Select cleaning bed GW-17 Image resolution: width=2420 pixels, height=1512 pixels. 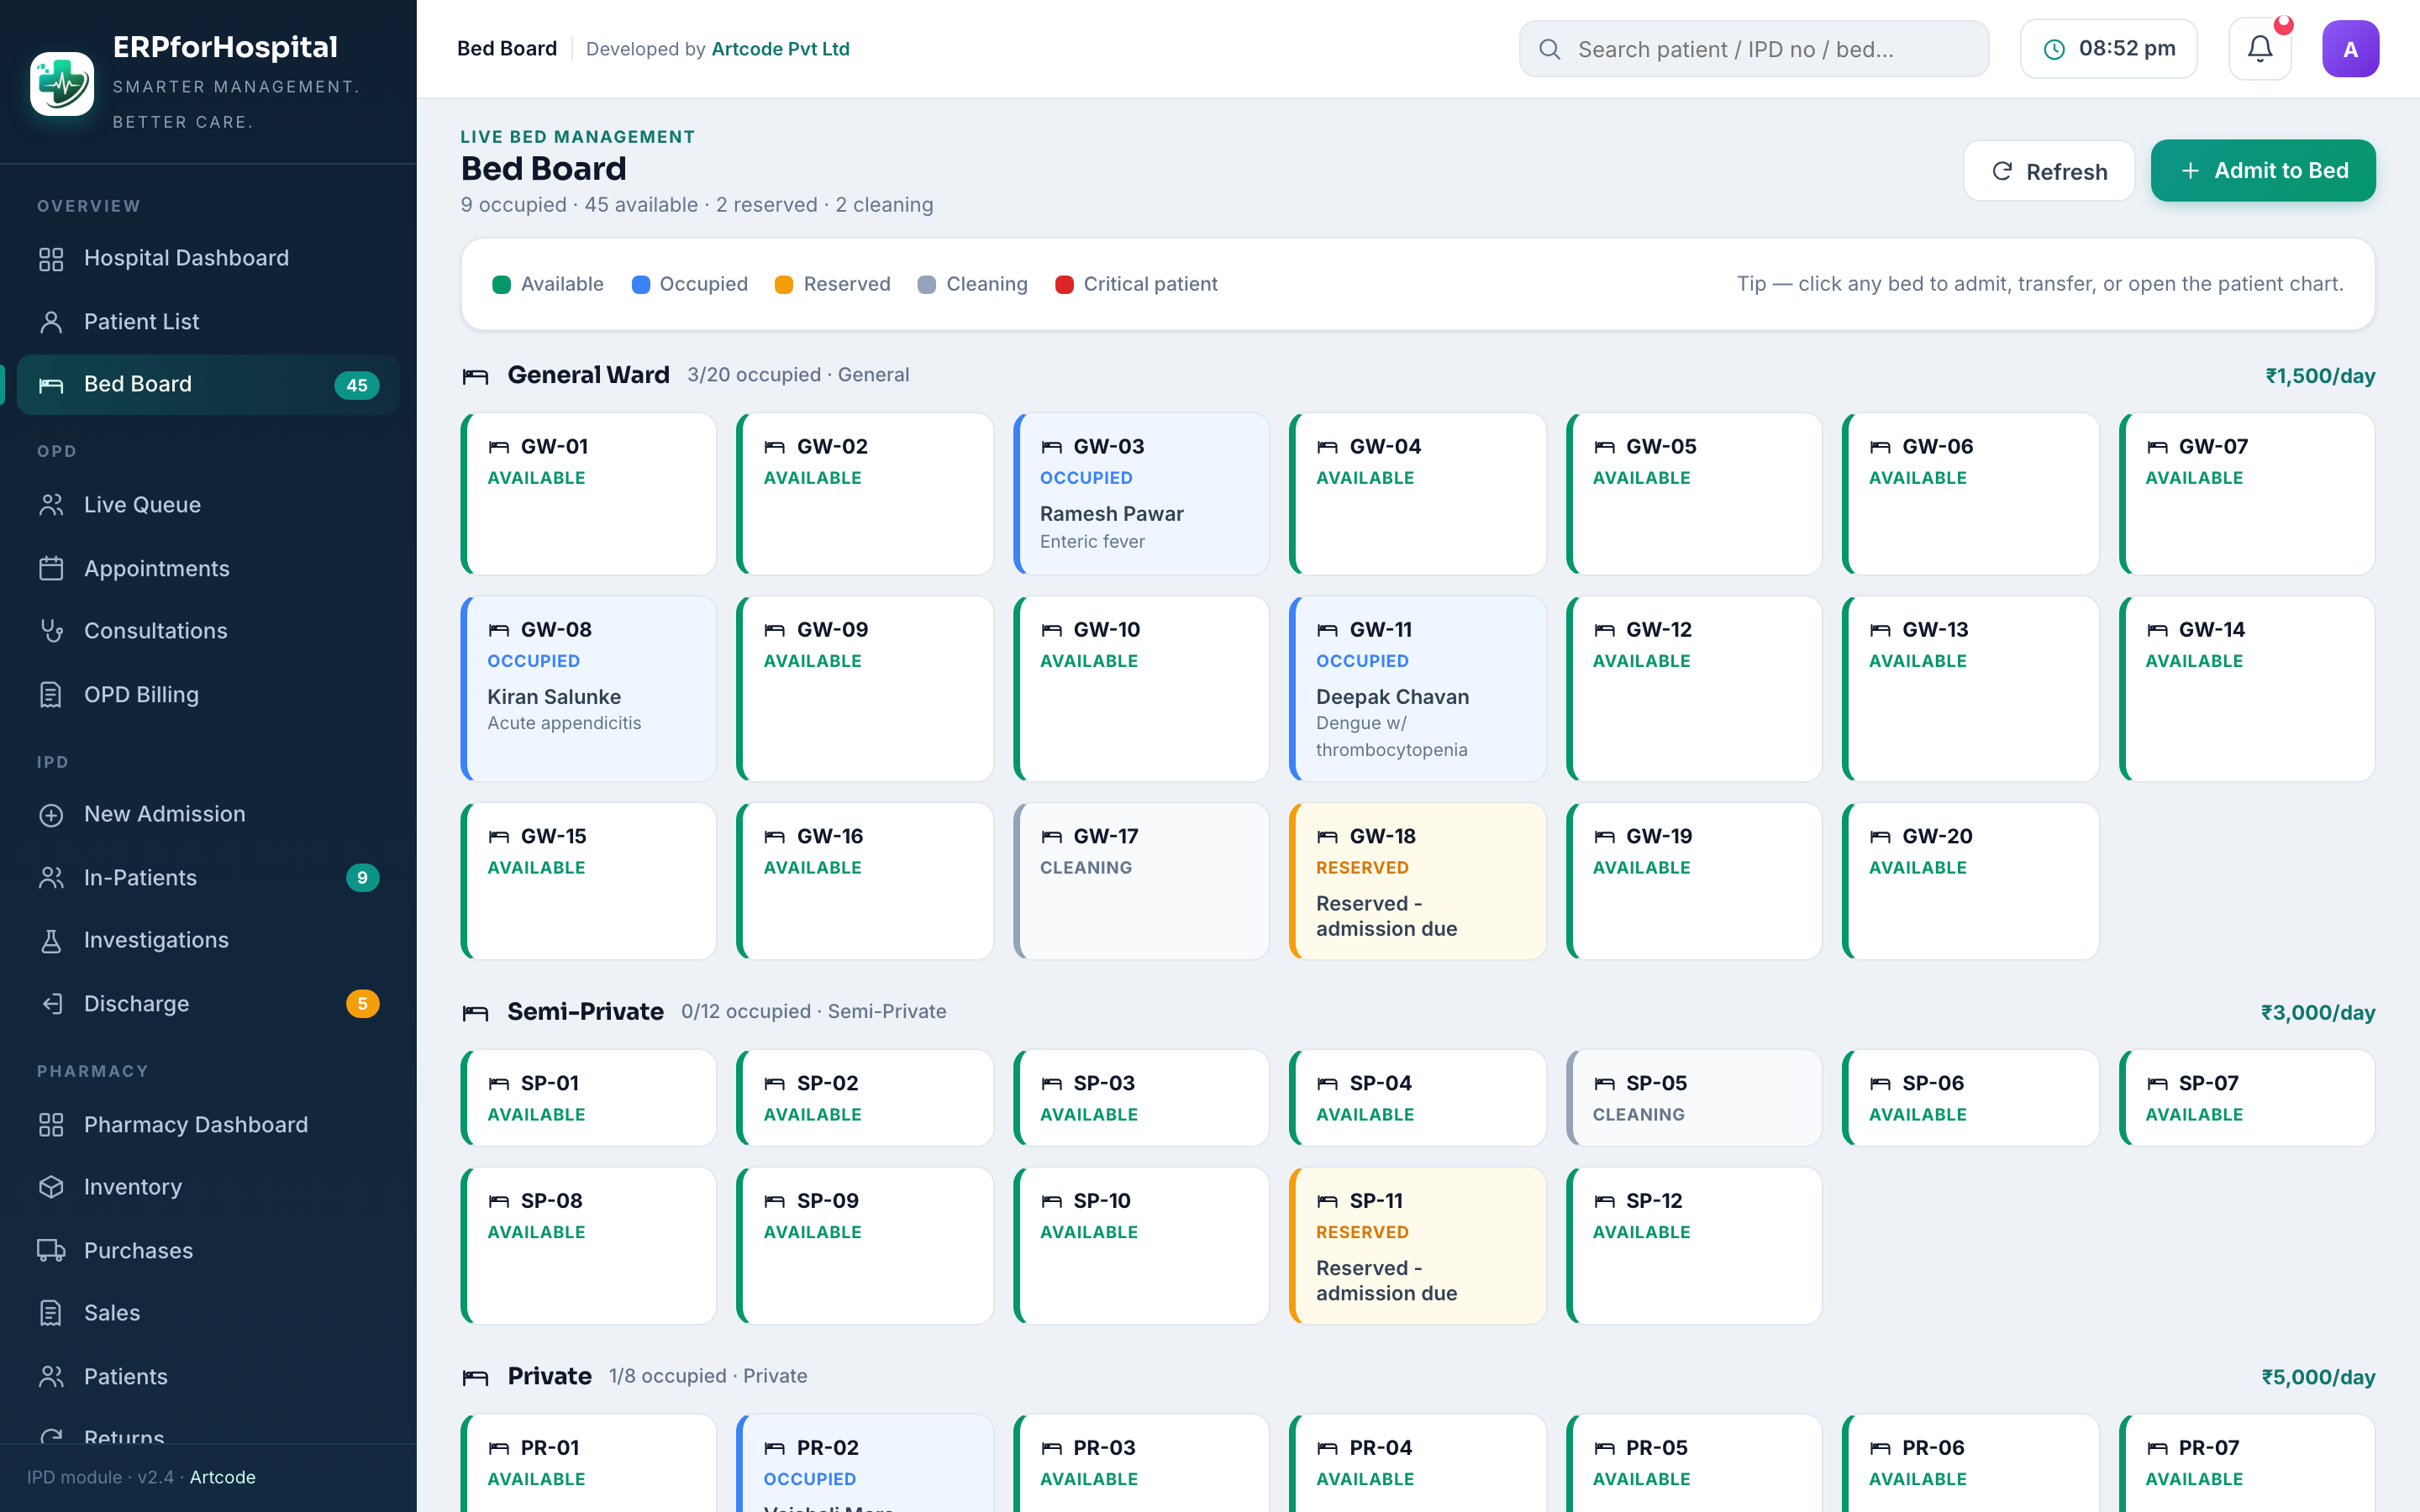click(x=1141, y=881)
